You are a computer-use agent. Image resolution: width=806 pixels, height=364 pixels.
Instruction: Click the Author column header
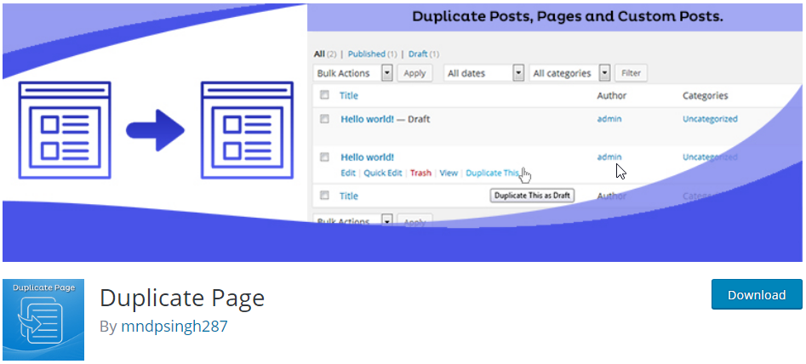click(612, 95)
